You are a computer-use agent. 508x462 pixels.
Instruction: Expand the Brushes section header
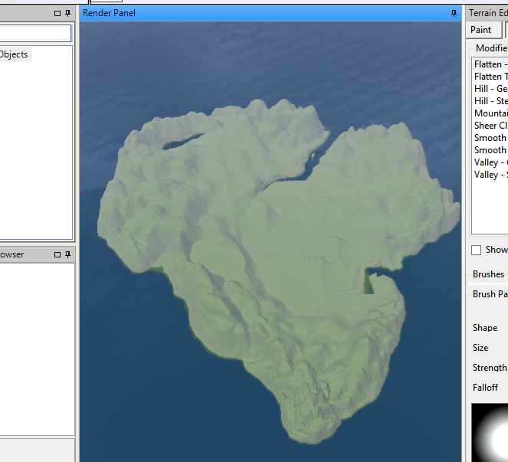point(488,274)
